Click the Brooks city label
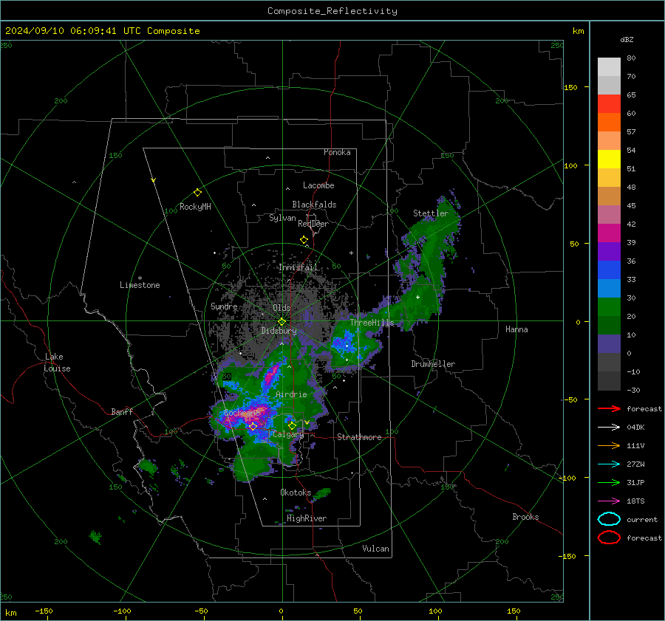The width and height of the screenshot is (665, 621). [525, 517]
